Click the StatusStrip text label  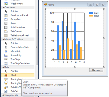pos(16,55)
